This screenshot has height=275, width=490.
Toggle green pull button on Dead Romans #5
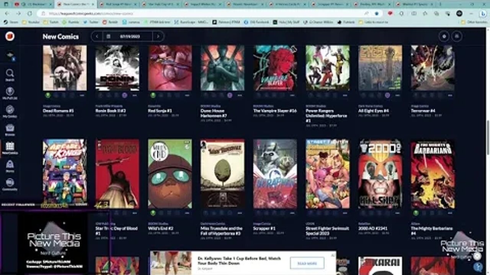pyautogui.click(x=48, y=95)
